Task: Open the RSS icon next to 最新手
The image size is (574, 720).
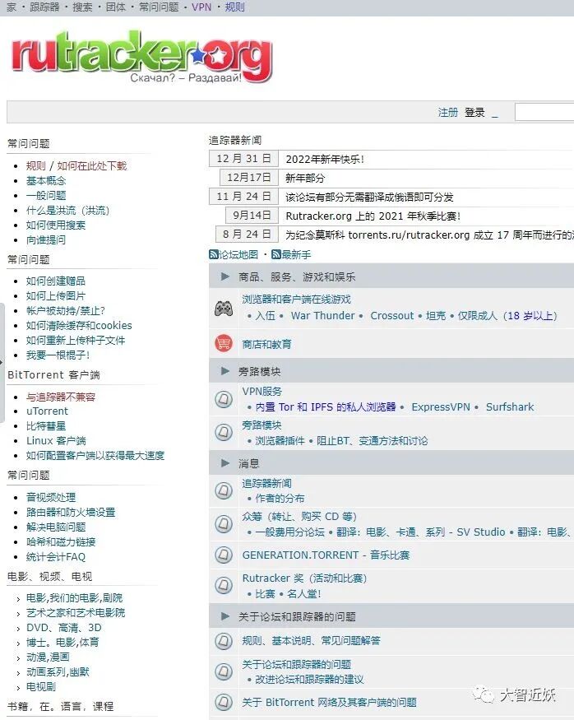Action: click(x=275, y=254)
